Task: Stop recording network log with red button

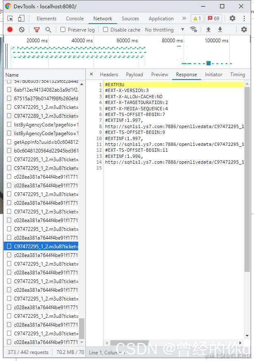Action: click(x=10, y=29)
